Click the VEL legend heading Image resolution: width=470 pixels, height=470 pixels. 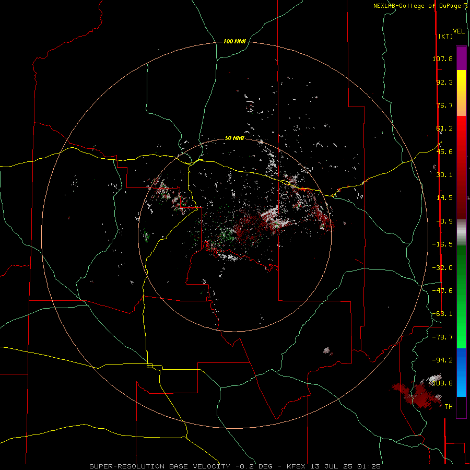pos(459,31)
